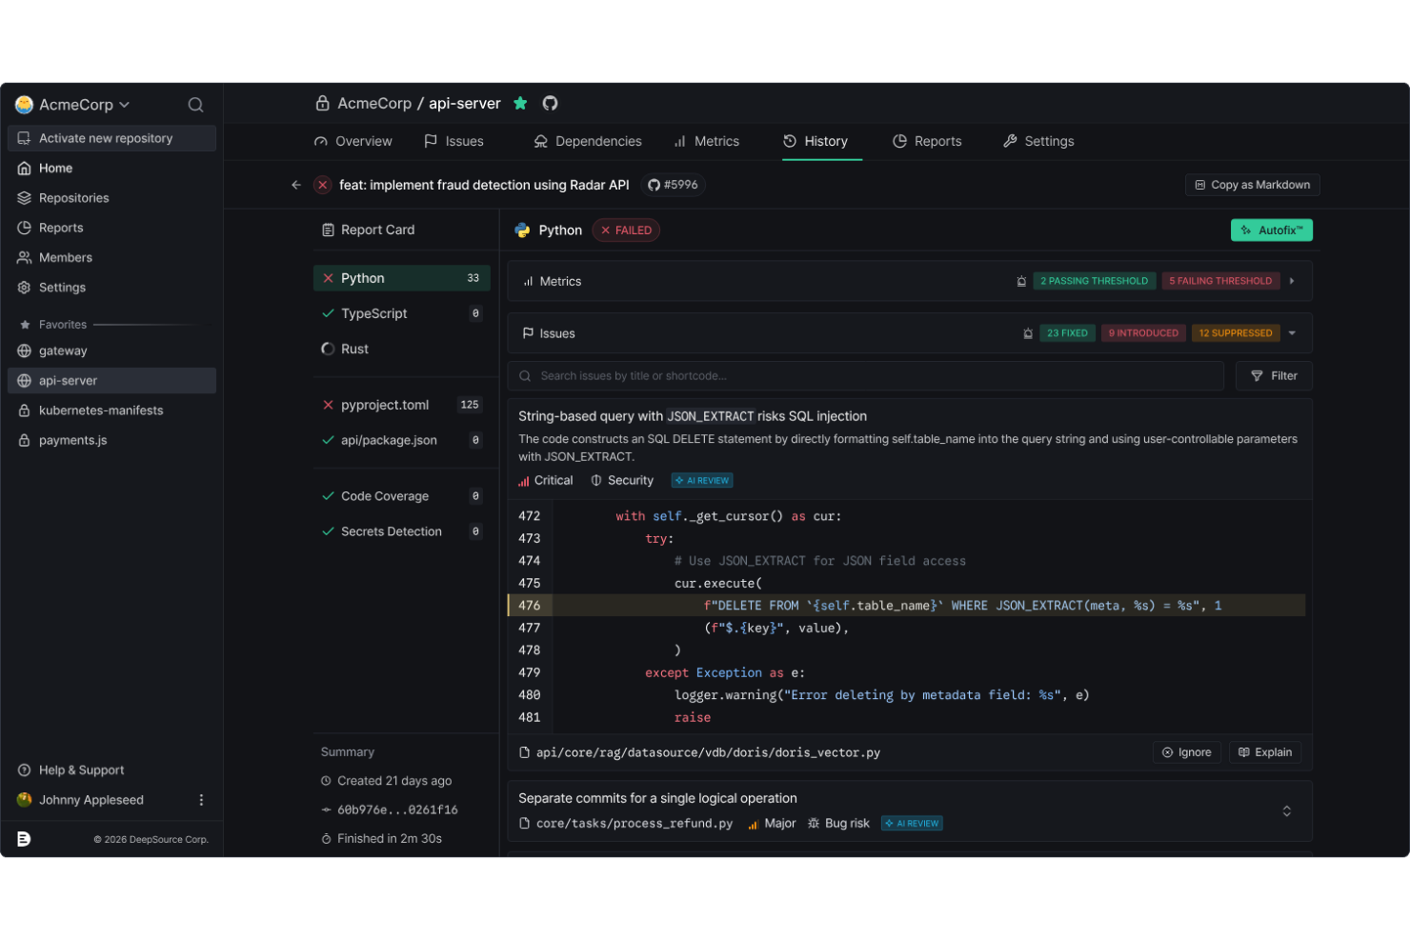
Task: Click commit hash 60b976e...0261f16
Action: point(397,810)
